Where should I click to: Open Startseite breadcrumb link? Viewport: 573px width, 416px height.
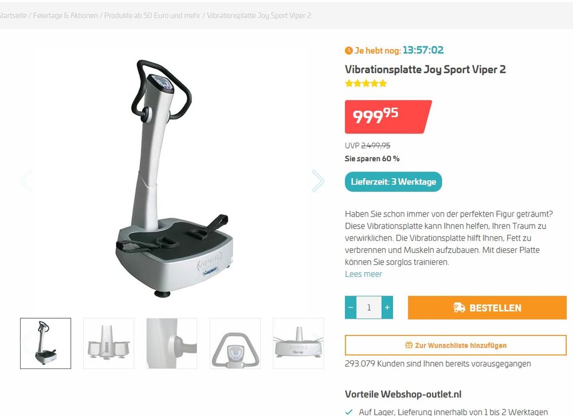pyautogui.click(x=13, y=15)
